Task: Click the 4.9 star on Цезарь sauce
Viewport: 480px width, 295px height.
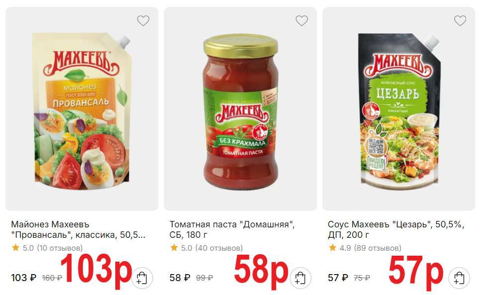Action: (x=332, y=248)
